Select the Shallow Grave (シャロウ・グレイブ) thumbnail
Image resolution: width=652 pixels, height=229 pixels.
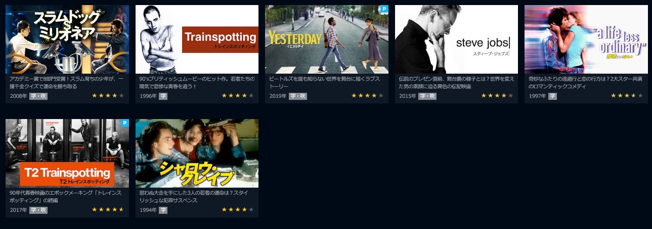tap(197, 153)
